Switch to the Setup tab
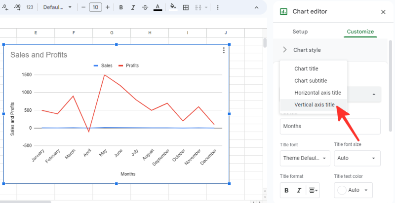 point(300,32)
